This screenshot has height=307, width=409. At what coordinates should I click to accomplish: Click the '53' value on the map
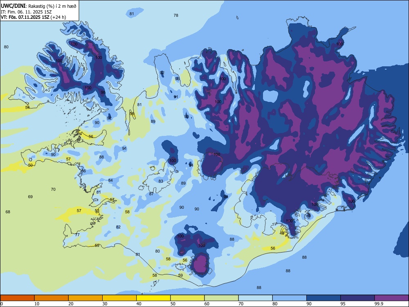tap(97, 211)
